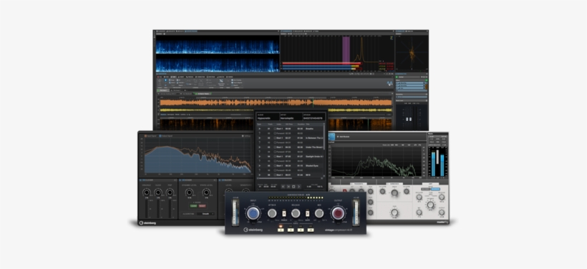
Task: Open the Algorithm dropdown in DeNoiser
Action: 206,214
